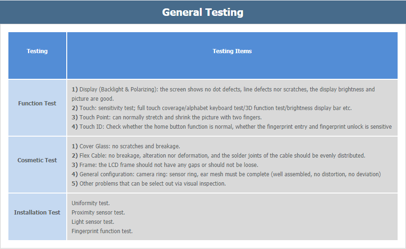This screenshot has width=406, height=249.
Task: Click the Frame LCD gaps line
Action: click(165, 165)
